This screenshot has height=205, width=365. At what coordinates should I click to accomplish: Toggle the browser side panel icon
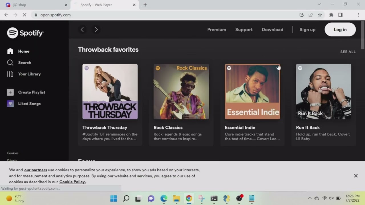click(x=340, y=15)
